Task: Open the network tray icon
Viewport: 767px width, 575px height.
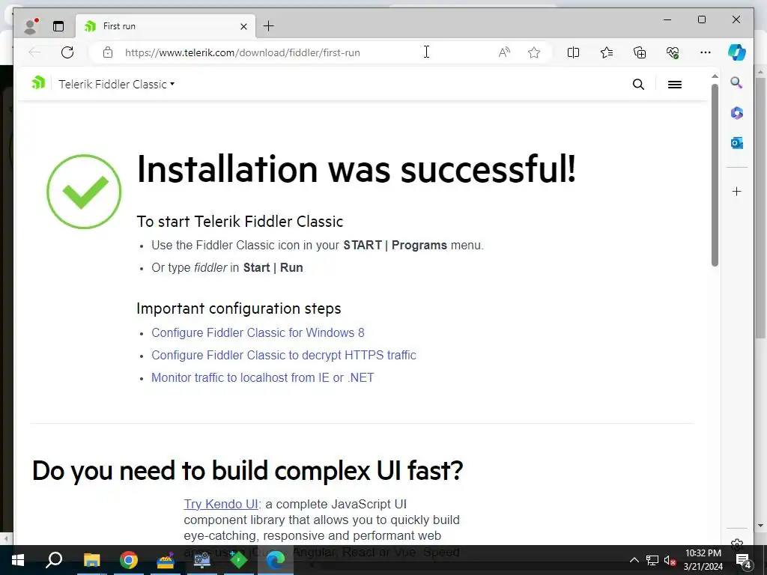Action: (652, 560)
